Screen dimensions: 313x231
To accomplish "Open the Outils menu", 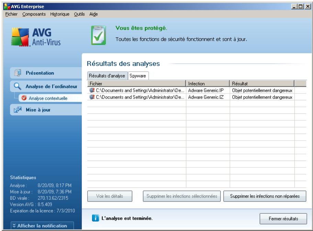I will [x=79, y=14].
